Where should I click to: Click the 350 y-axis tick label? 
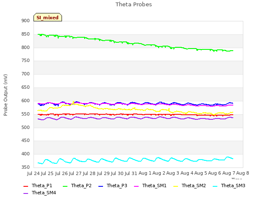click(x=26, y=167)
